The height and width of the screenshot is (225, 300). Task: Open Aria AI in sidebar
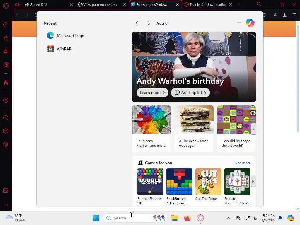[6, 82]
